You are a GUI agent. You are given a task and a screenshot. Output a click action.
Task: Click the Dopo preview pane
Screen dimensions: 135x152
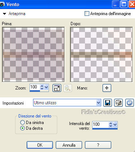[102, 55]
